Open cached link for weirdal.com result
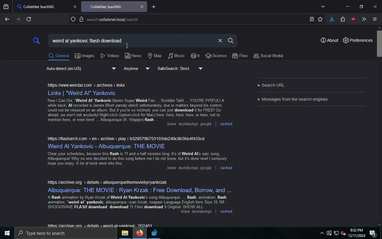This screenshot has height=239, width=382. (226, 124)
